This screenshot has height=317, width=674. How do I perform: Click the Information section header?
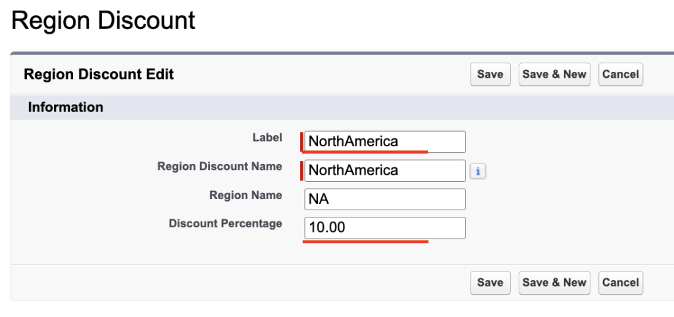coord(65,107)
